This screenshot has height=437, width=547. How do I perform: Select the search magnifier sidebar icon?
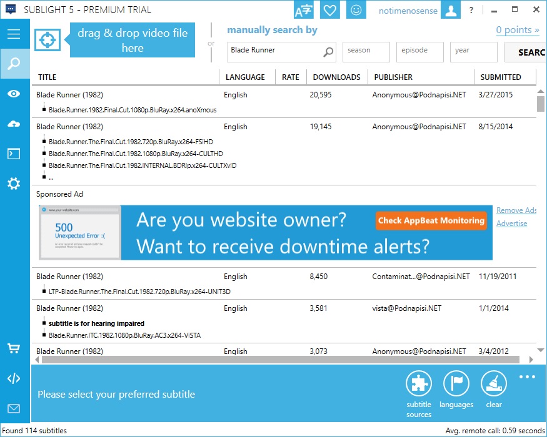[14, 64]
